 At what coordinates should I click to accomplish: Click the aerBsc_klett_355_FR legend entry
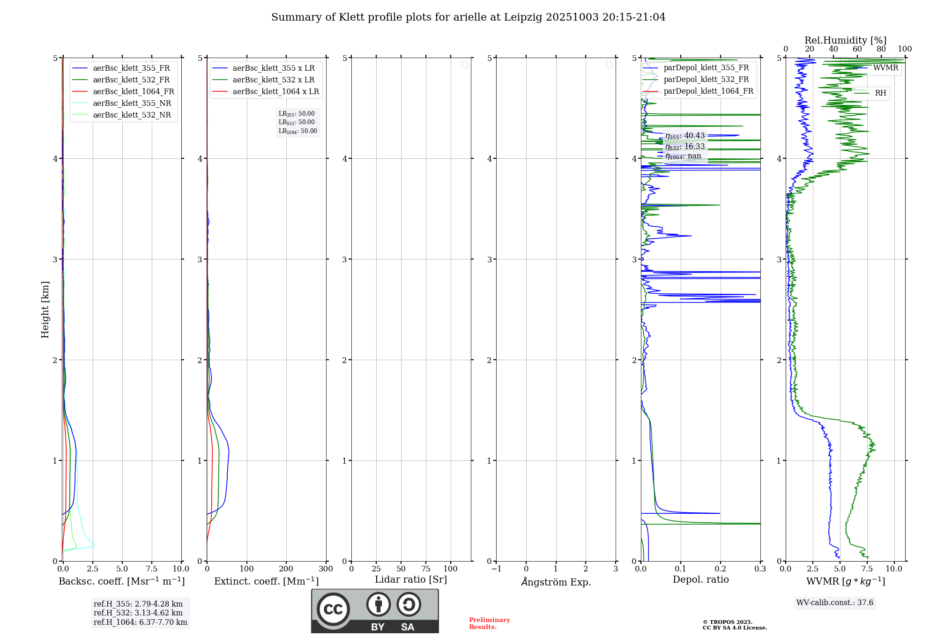pyautogui.click(x=131, y=68)
